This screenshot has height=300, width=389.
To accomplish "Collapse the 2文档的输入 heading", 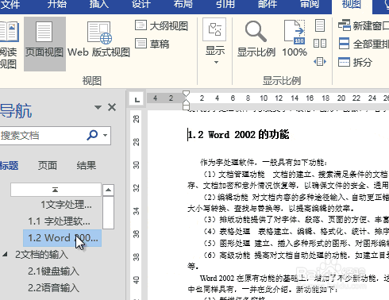I will coord(5,255).
